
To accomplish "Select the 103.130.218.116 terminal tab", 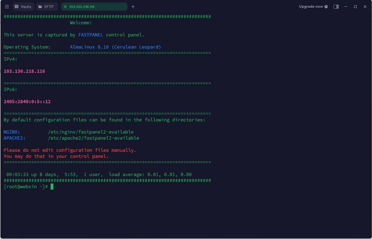I will click(89, 7).
